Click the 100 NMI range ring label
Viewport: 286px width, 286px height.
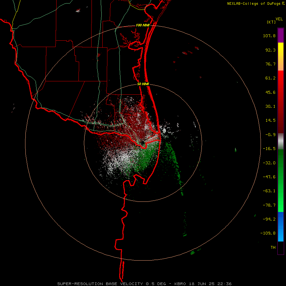tap(143, 25)
